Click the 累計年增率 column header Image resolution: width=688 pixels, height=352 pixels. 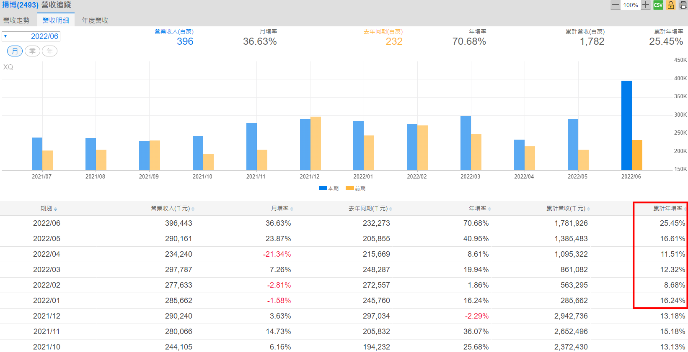(x=668, y=208)
